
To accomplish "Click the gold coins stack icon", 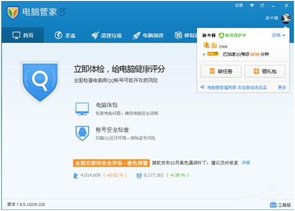I will [214, 45].
